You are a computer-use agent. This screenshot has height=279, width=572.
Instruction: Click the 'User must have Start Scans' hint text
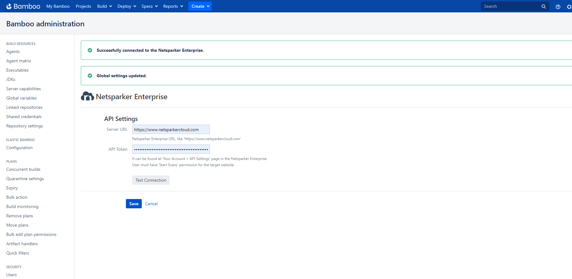[183, 165]
